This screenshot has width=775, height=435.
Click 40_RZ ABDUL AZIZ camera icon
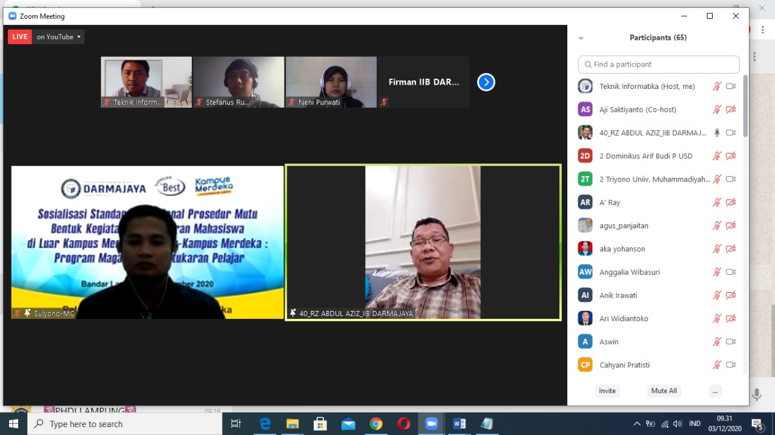[731, 132]
